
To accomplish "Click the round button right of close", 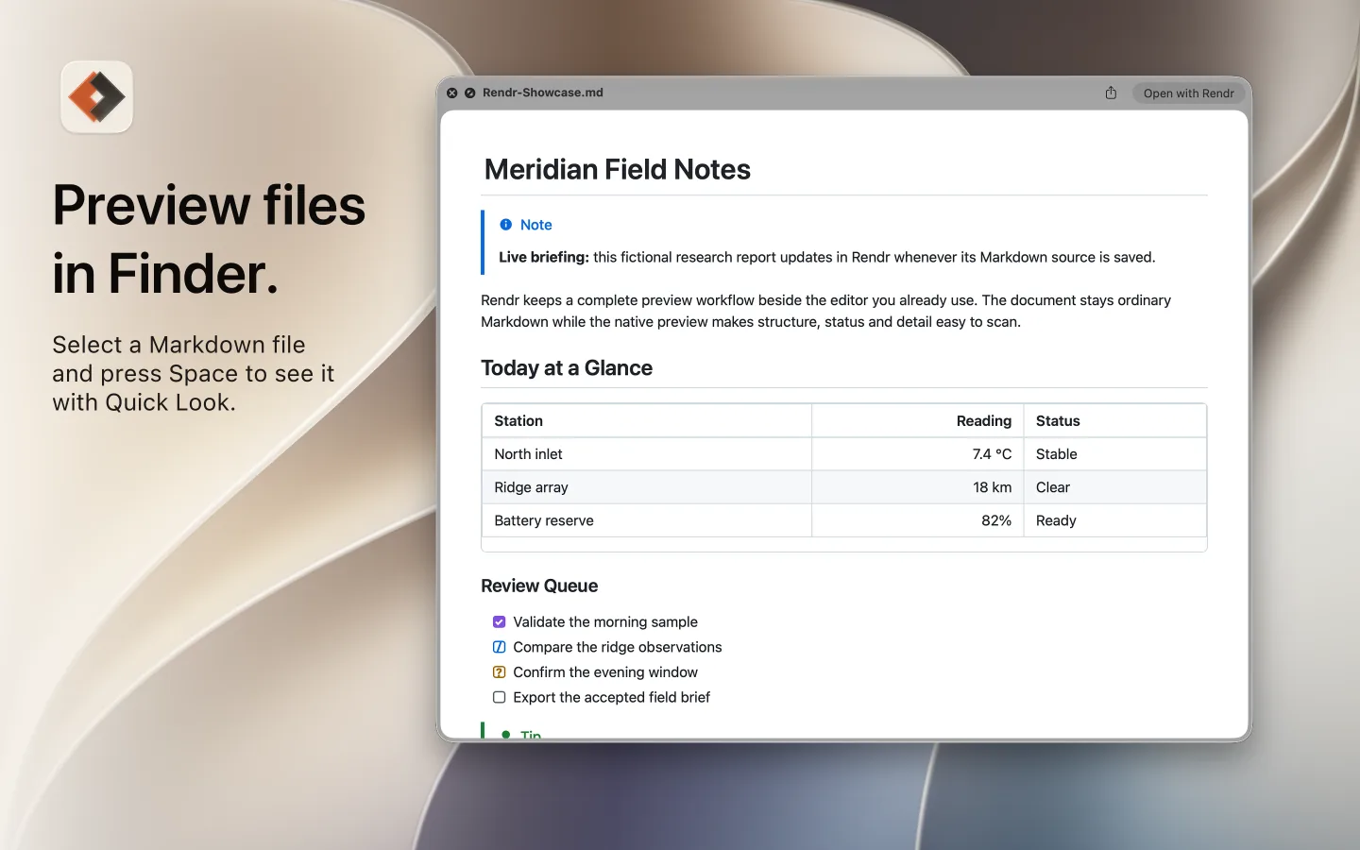I will point(470,93).
